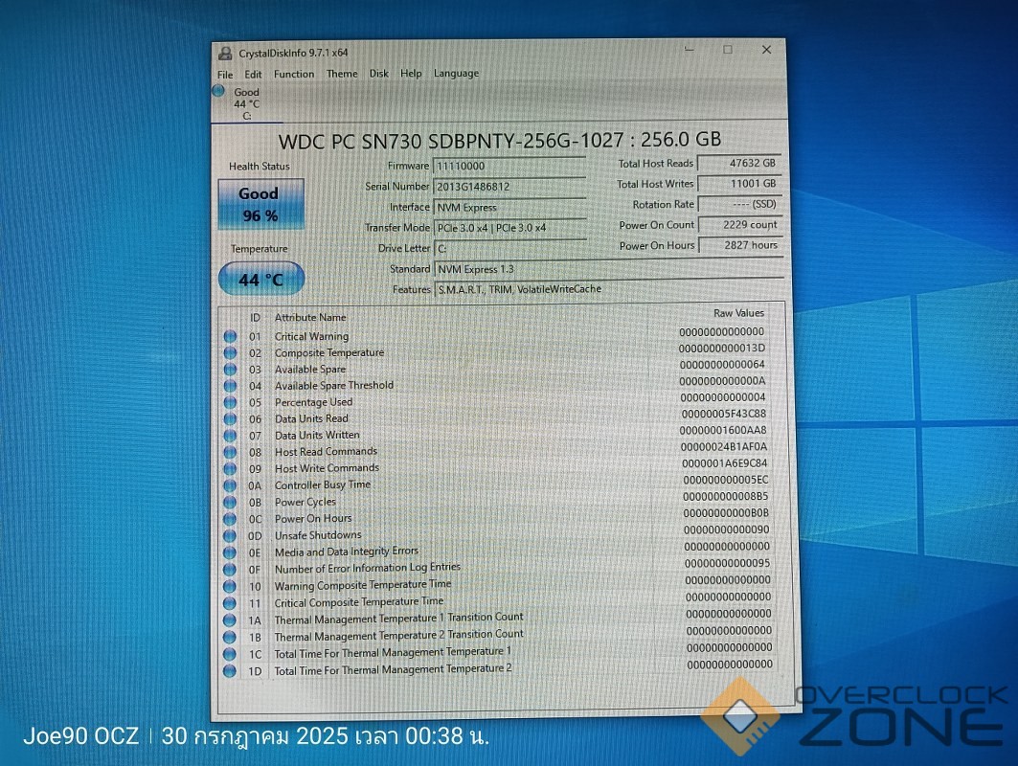This screenshot has height=766, width=1018.
Task: Click the Standard field NVM Express 1.3
Action: (x=608, y=269)
